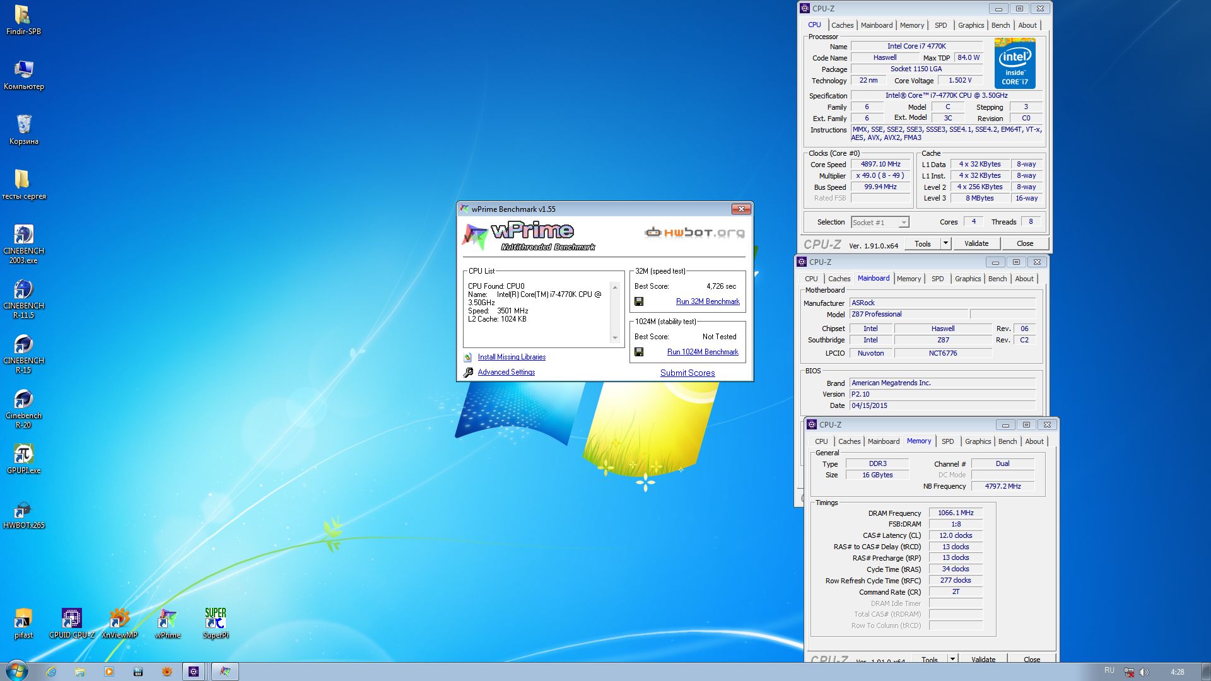Open the Компьютер desktop icon
This screenshot has height=681, width=1211.
click(x=23, y=74)
